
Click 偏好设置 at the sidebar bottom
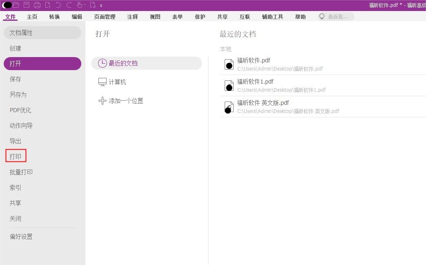[x=21, y=236]
